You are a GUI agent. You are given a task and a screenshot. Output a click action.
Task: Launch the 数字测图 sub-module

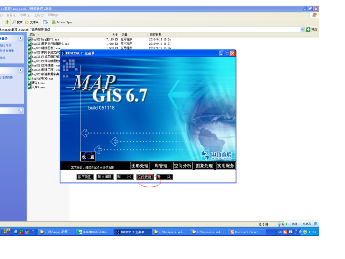click(85, 177)
